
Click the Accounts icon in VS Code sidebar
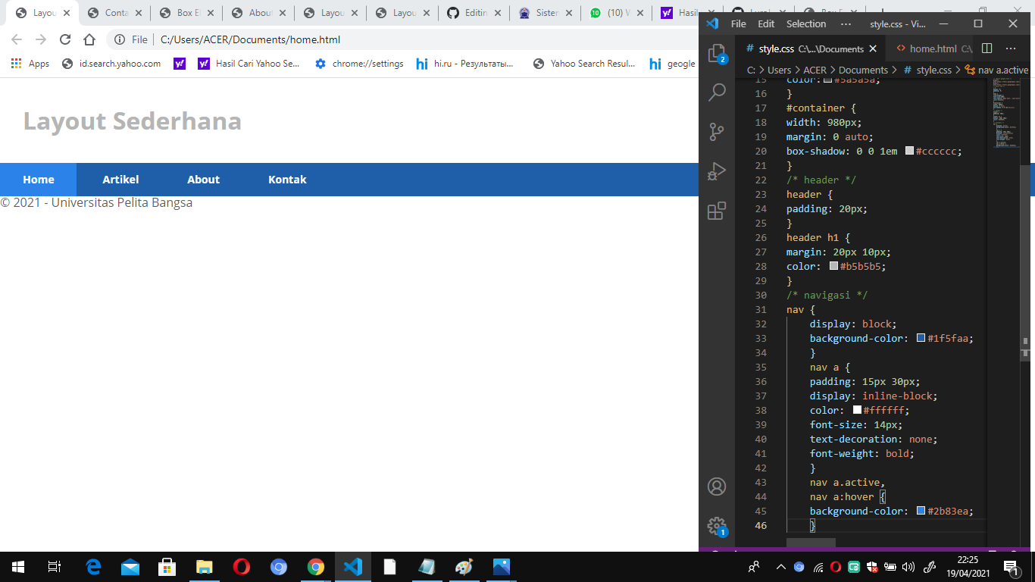click(718, 487)
